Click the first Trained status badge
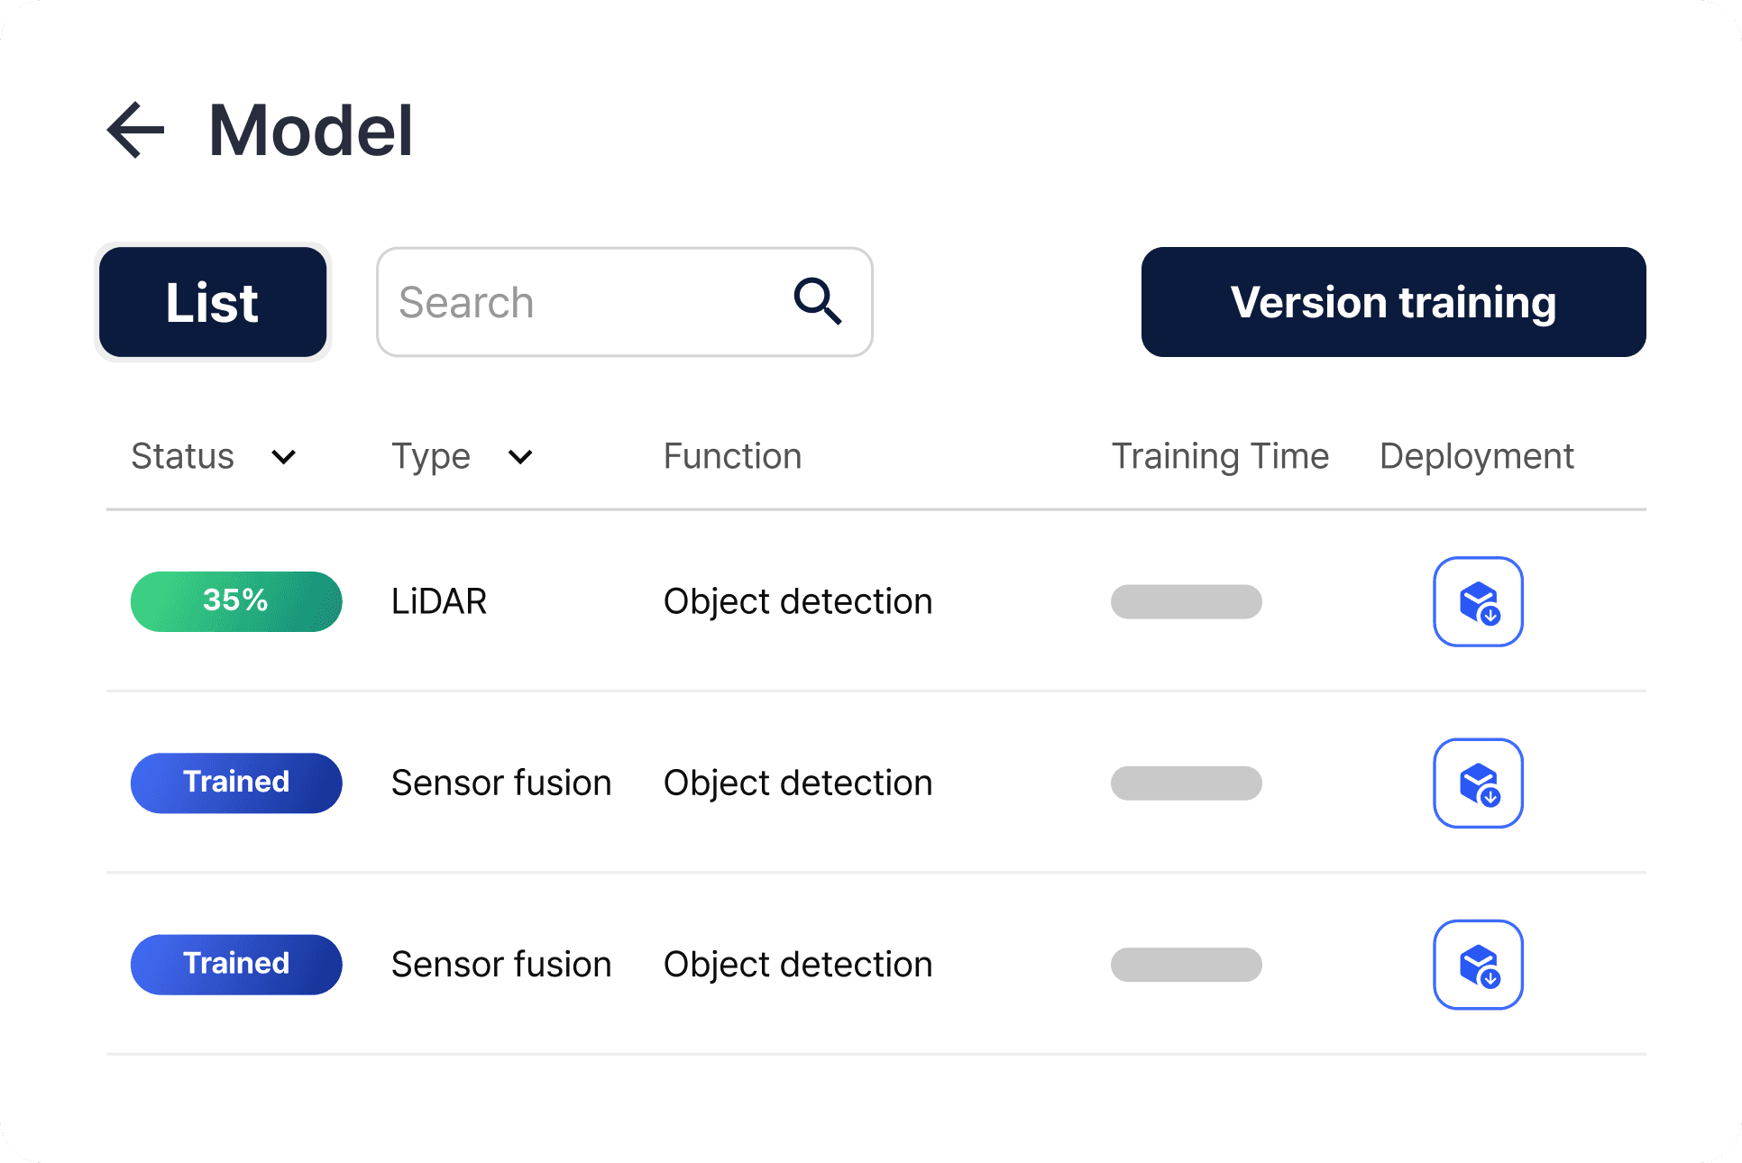The width and height of the screenshot is (1742, 1163). 236,783
